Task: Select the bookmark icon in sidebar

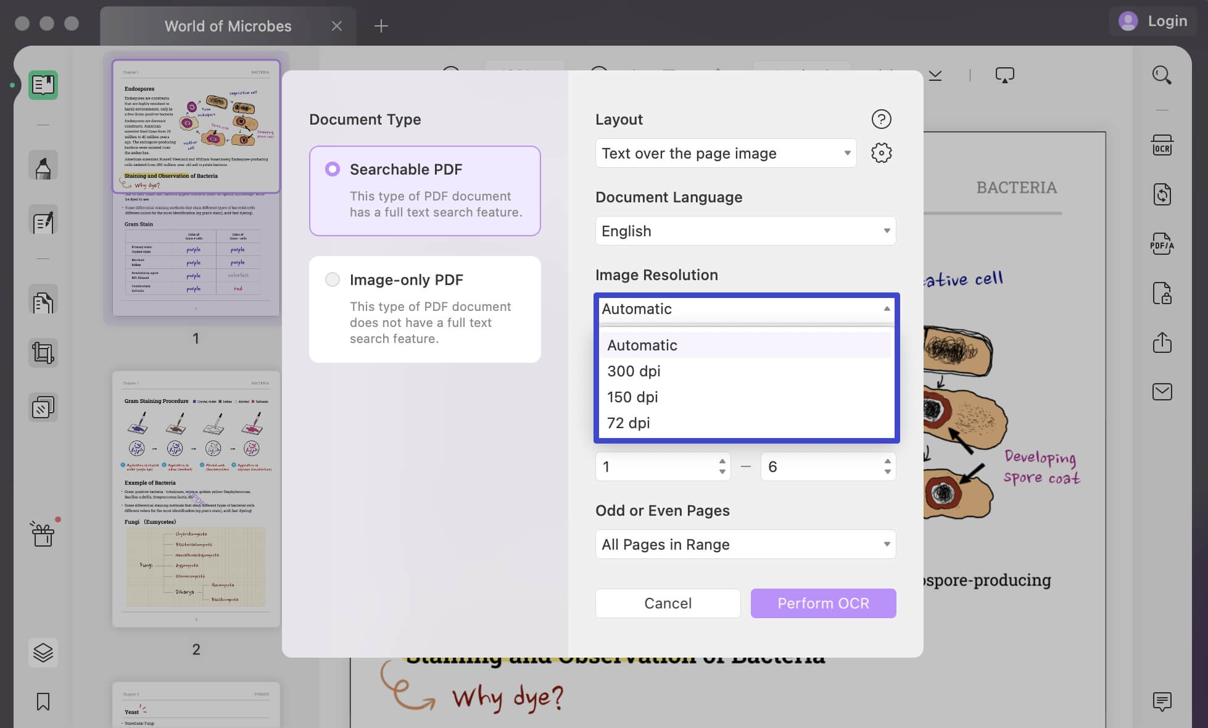Action: pos(43,701)
